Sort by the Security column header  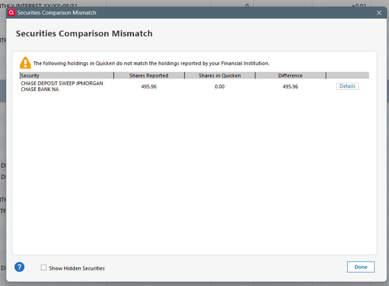click(67, 75)
